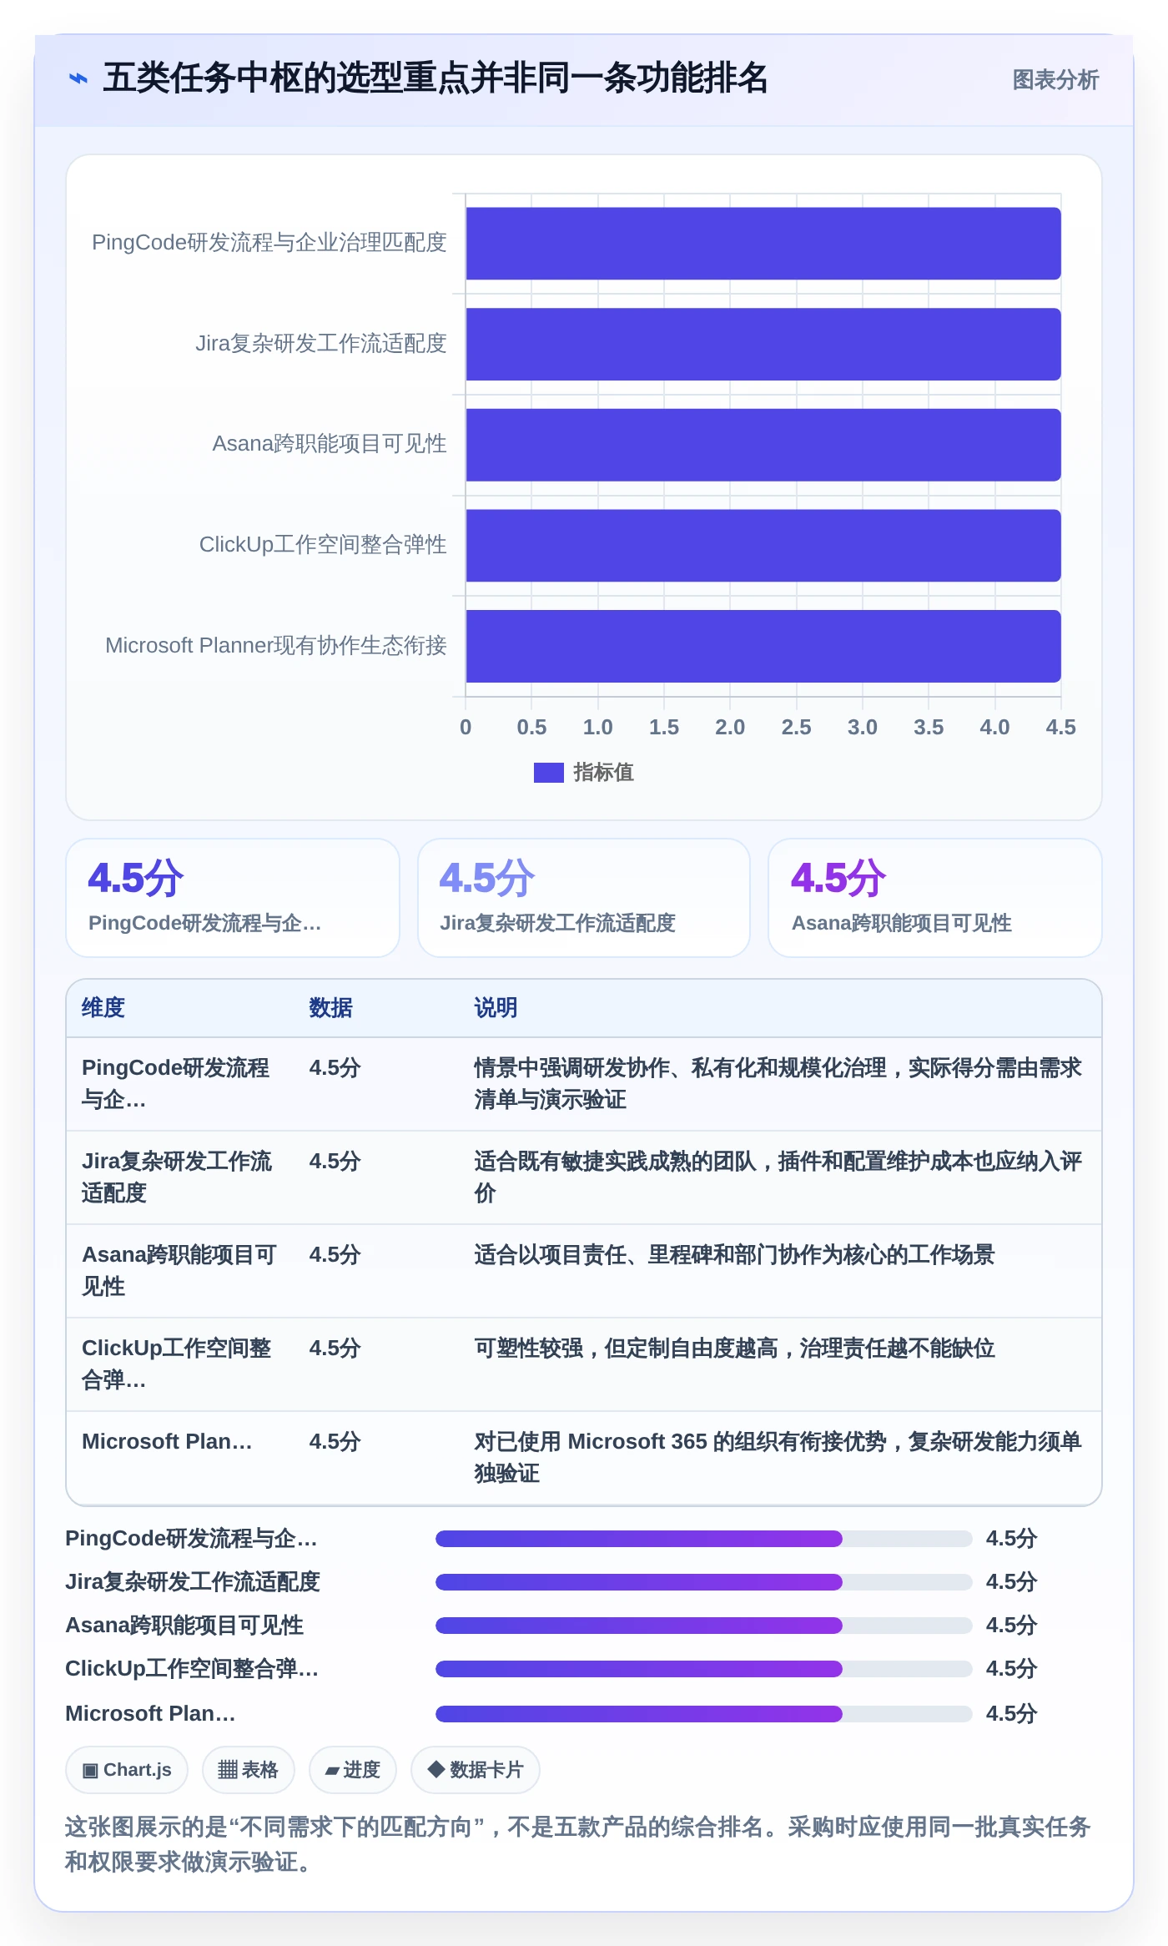The height and width of the screenshot is (1946, 1168).
Task: Click the description mentioning Microsoft 365
Action: point(778,1458)
